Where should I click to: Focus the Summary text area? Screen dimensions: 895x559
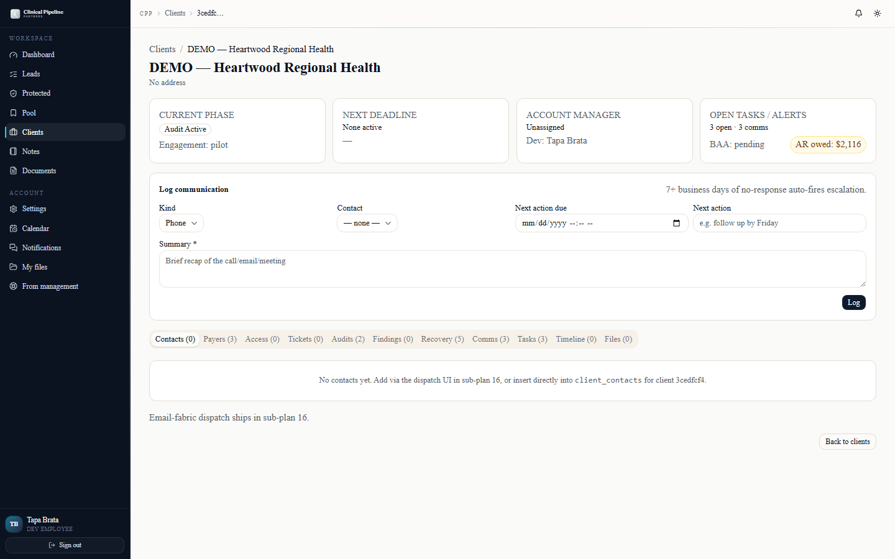pyautogui.click(x=513, y=269)
